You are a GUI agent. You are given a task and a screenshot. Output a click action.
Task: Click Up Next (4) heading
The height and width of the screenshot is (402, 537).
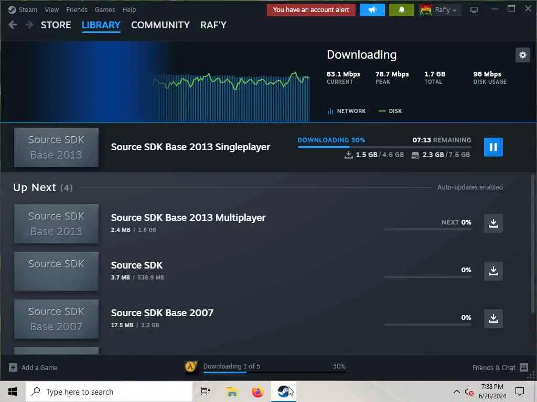pos(43,187)
